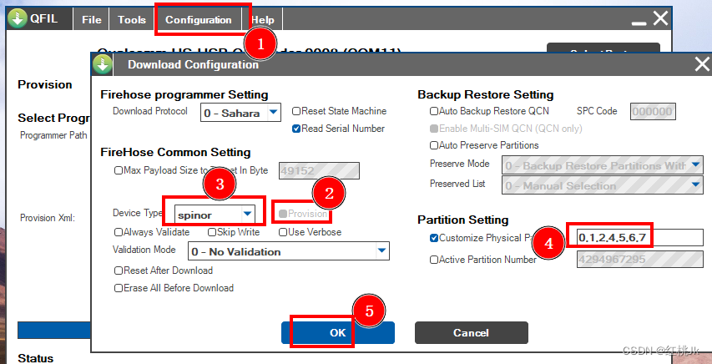Click the Backup Restore Setting heading
Viewport: 712px width, 364px height.
[486, 94]
